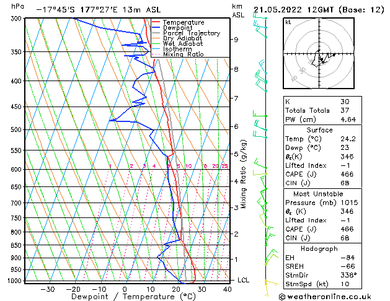
Task: Click the 'km ASL' axis label
Action: (238, 11)
